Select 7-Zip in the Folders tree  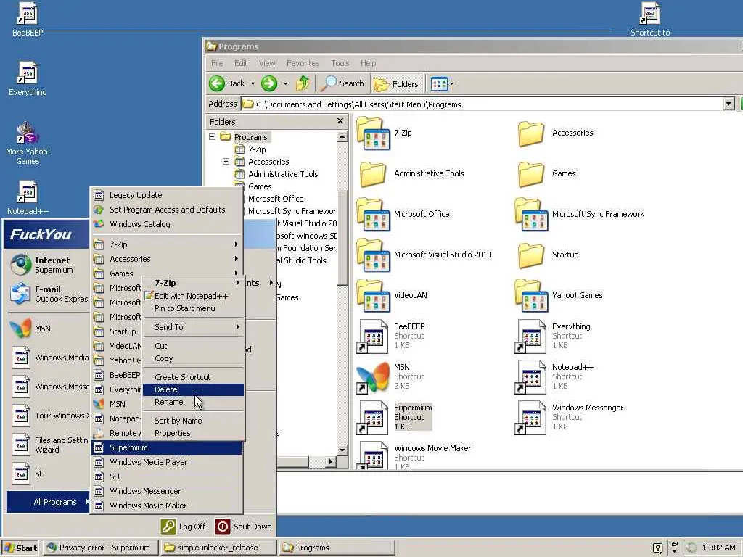pyautogui.click(x=257, y=149)
